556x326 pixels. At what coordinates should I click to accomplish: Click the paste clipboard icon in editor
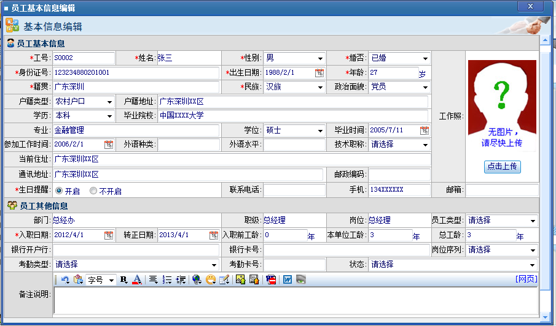pos(78,279)
